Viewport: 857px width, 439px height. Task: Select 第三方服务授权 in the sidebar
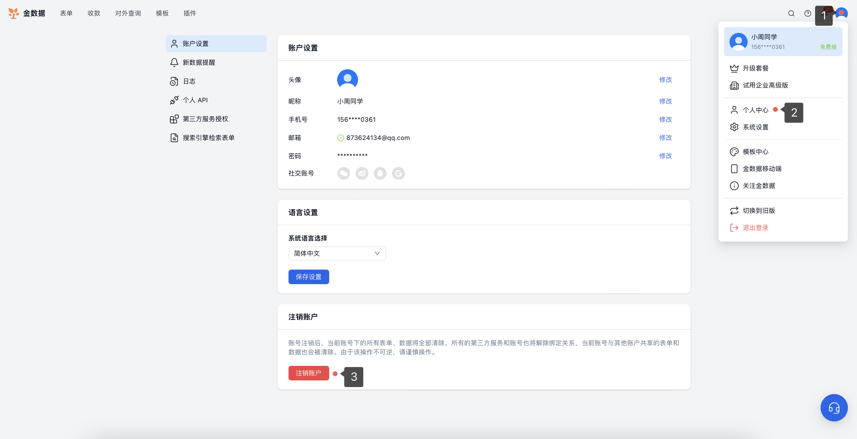point(216,119)
